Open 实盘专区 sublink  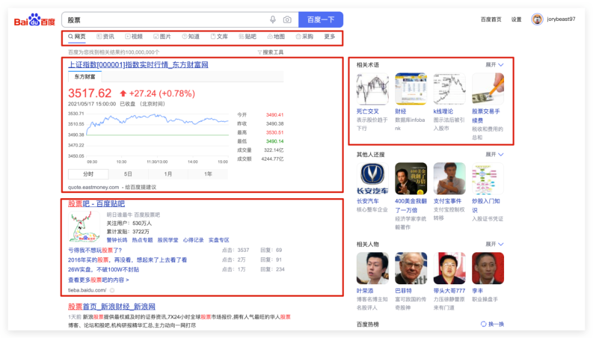coord(219,240)
